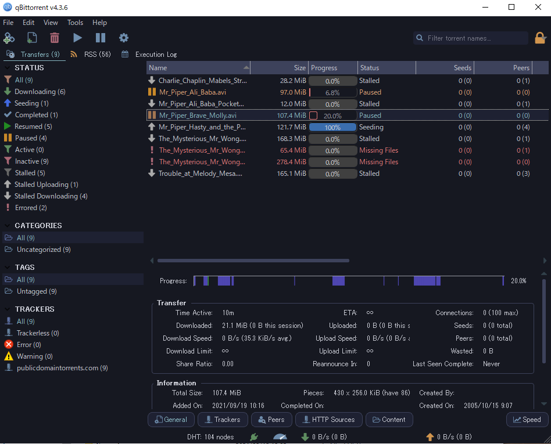
Task: Select Trouble_at_Melody_Mesa torrent row
Action: (x=347, y=174)
